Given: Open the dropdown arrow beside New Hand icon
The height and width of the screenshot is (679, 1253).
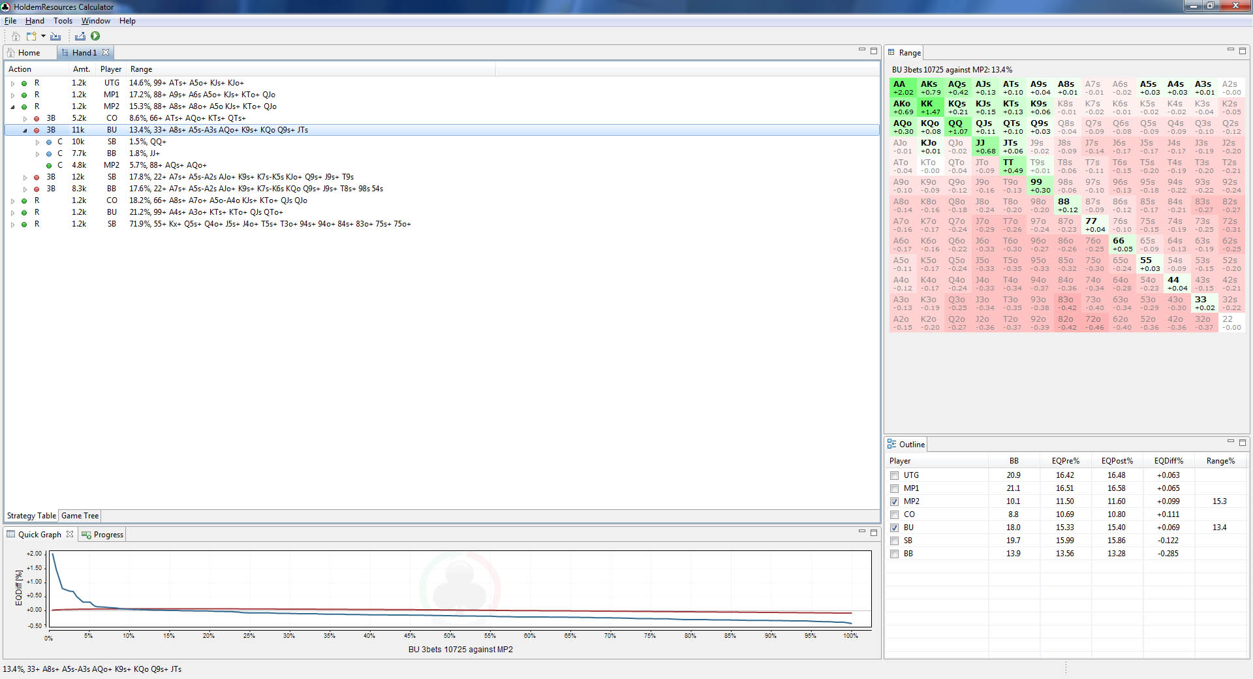Looking at the screenshot, I should pyautogui.click(x=43, y=37).
